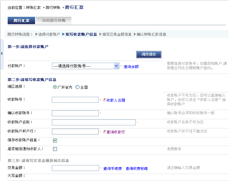The image size is (229, 181).
Task: Select the 全国 region radio button
Action: [x=78, y=87]
